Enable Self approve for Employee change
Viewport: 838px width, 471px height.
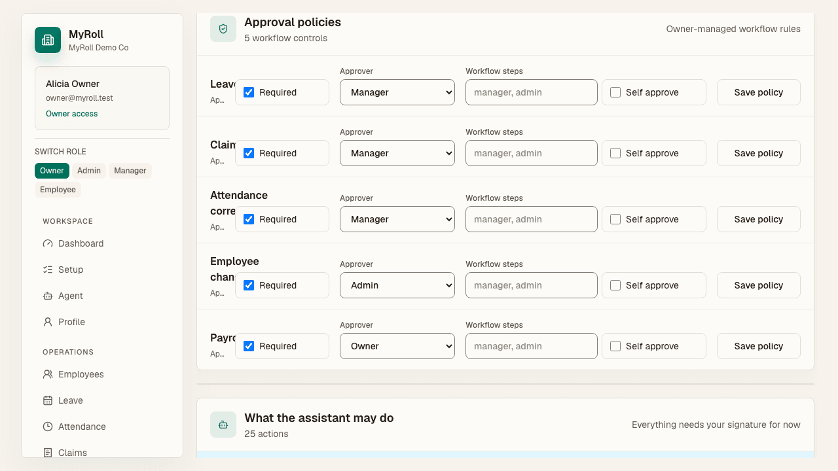pos(615,285)
